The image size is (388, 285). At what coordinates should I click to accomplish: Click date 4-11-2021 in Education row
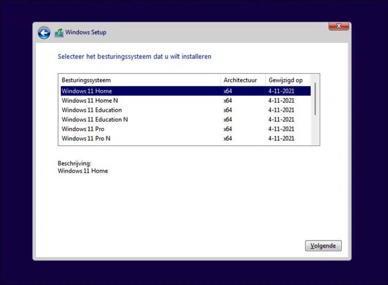coord(282,110)
